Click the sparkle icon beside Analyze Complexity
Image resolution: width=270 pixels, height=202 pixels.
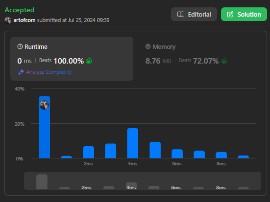pyautogui.click(x=21, y=72)
